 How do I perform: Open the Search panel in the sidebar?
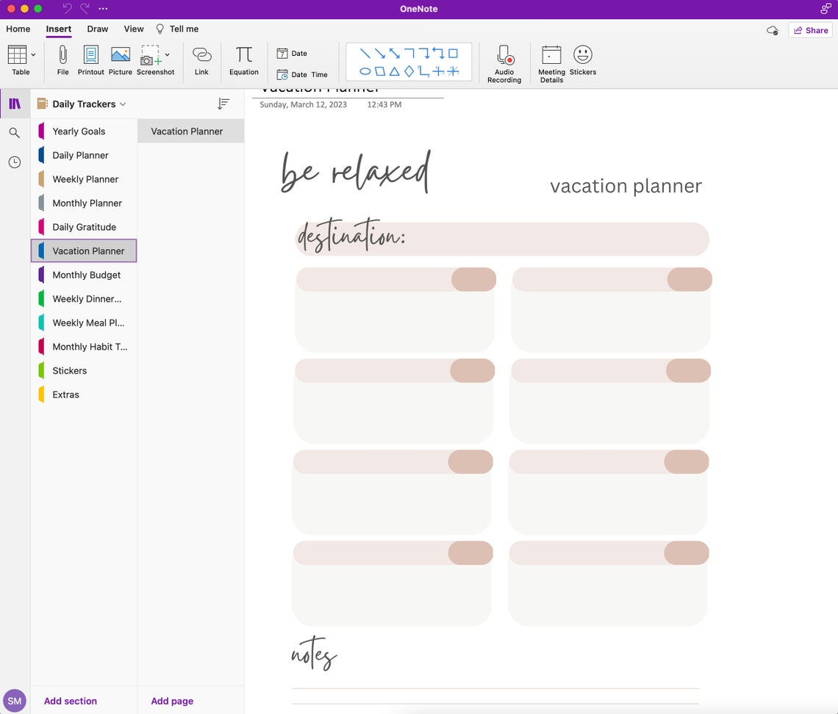click(15, 133)
